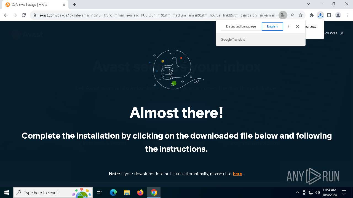353x198 pixels.
Task: Open Task View on the taskbar
Action: coord(99,193)
